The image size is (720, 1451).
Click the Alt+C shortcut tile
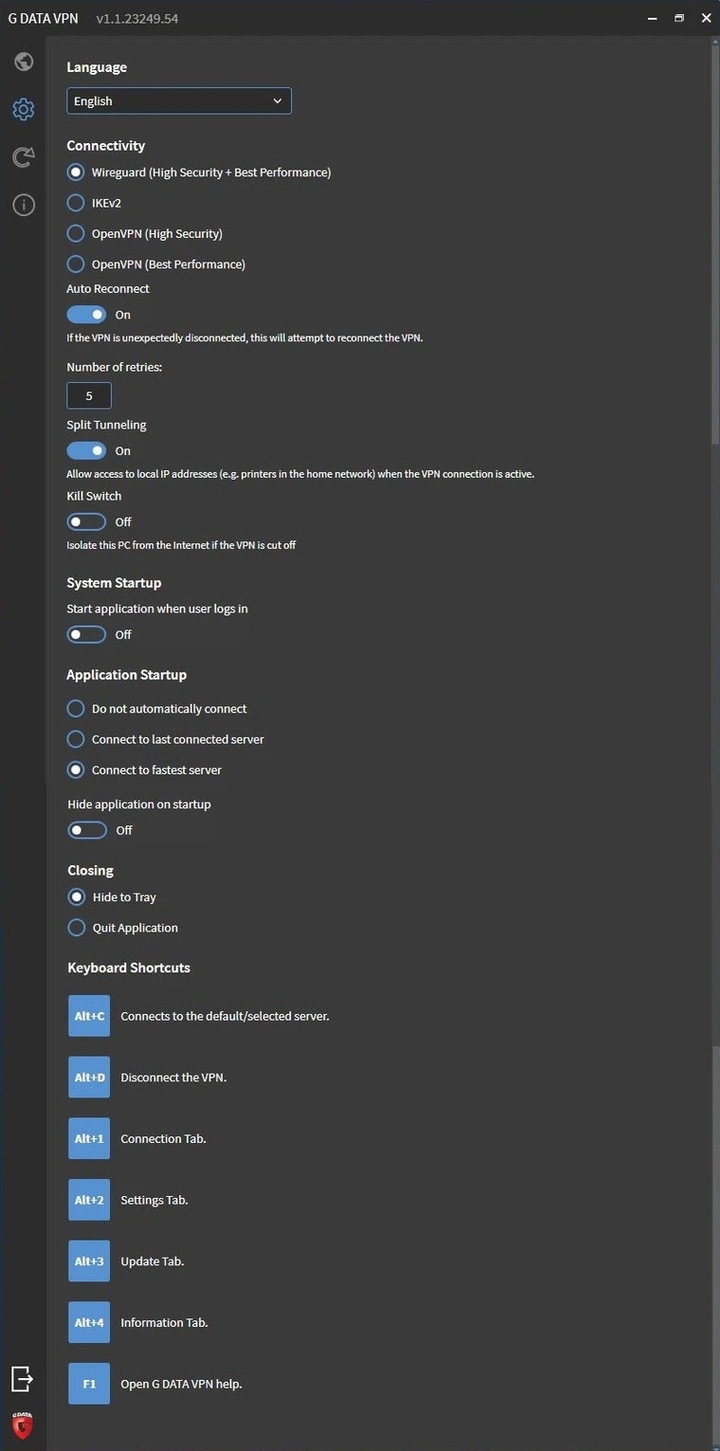89,1016
